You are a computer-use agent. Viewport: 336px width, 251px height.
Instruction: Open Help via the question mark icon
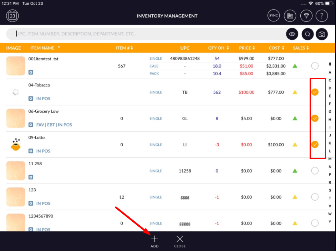pos(321,16)
